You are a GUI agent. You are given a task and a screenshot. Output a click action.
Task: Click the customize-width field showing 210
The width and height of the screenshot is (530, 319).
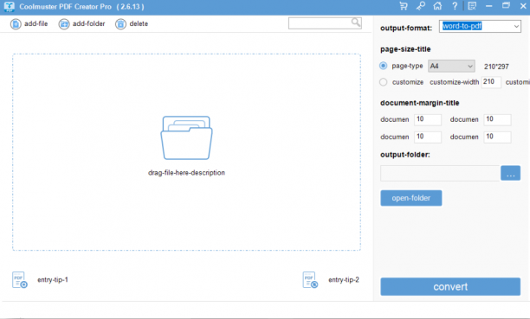click(x=491, y=82)
